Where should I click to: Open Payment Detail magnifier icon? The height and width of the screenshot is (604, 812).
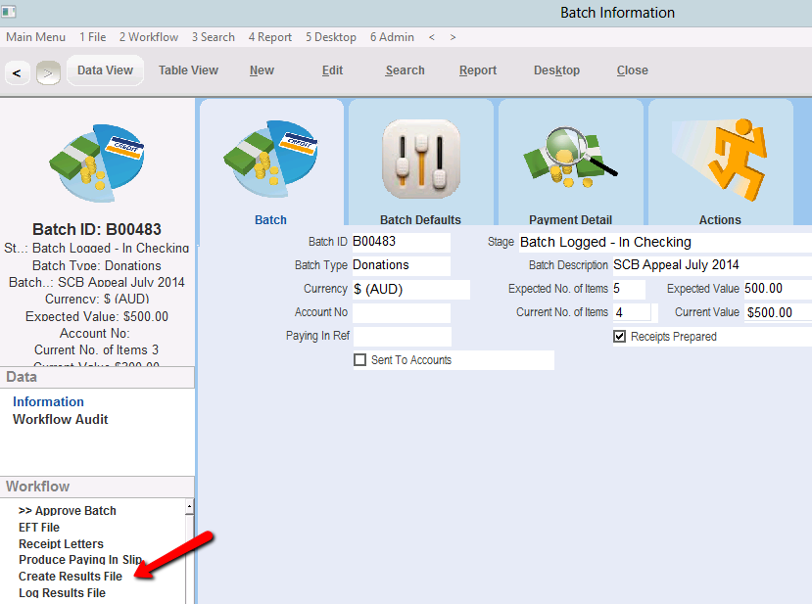(x=570, y=158)
